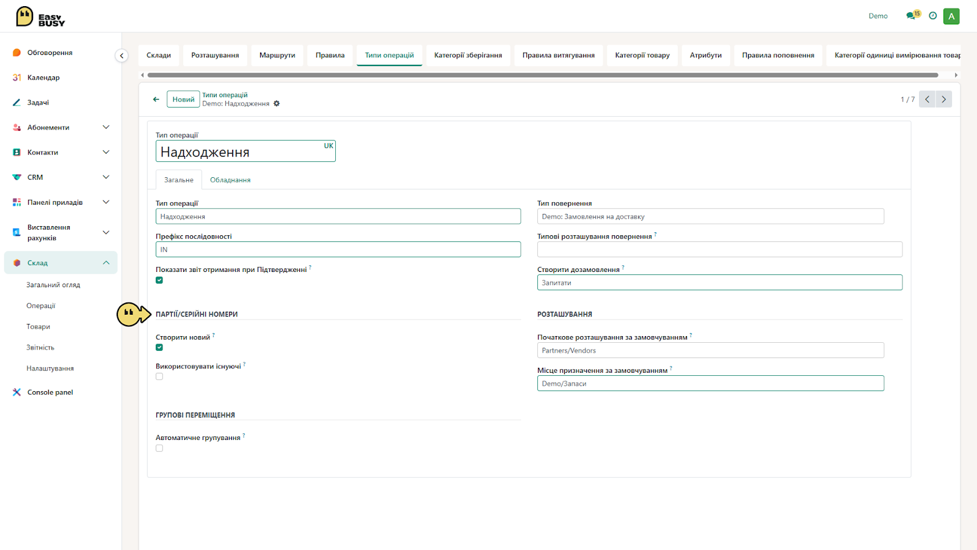Switch to the Розташування tab

(x=215, y=55)
